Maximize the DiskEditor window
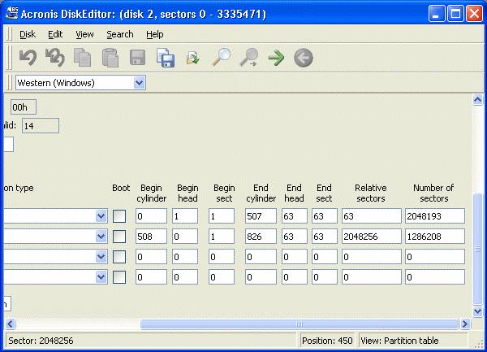The image size is (487, 352). click(x=455, y=14)
